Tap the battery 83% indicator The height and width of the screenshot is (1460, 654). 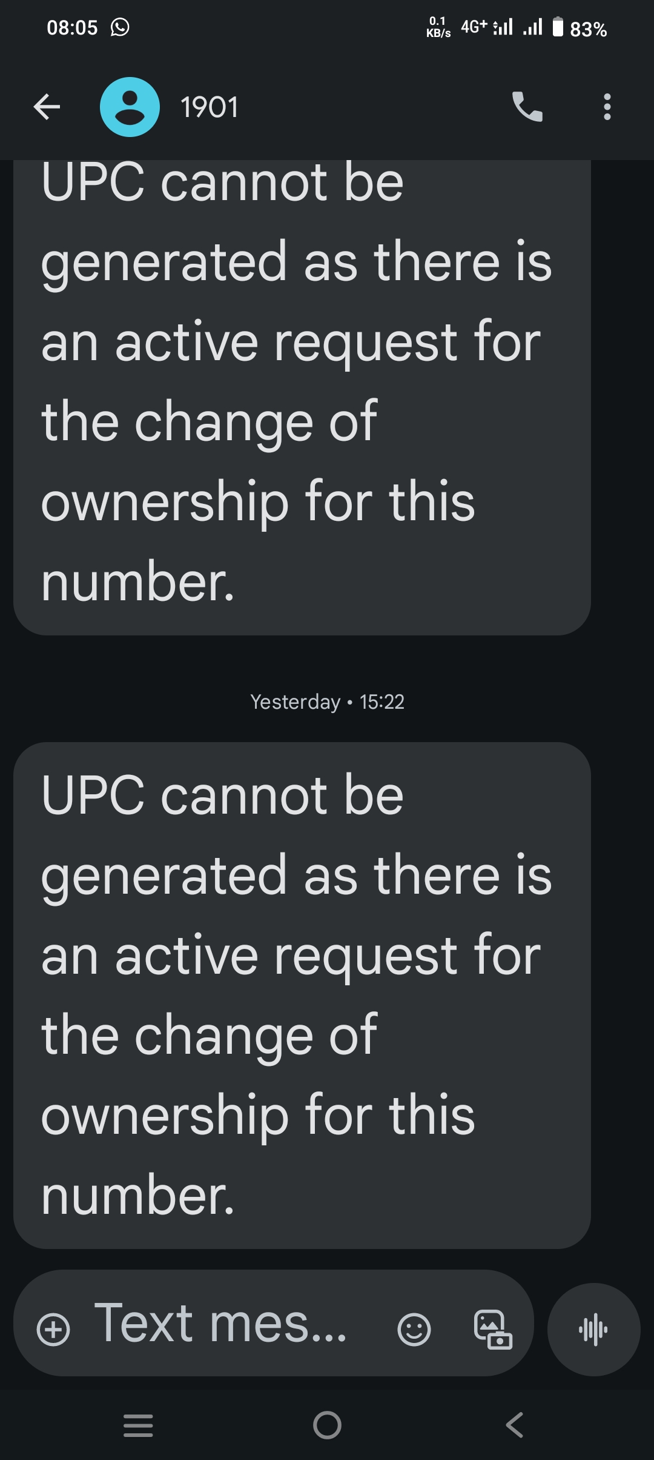click(x=580, y=28)
